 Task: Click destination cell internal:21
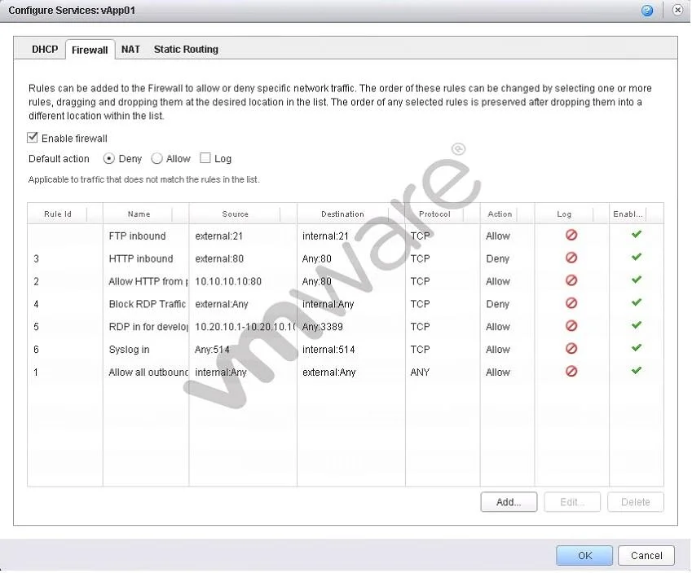325,236
